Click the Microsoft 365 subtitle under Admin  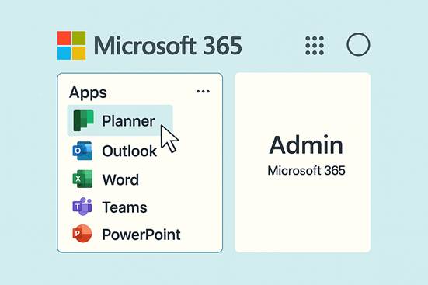(306, 171)
